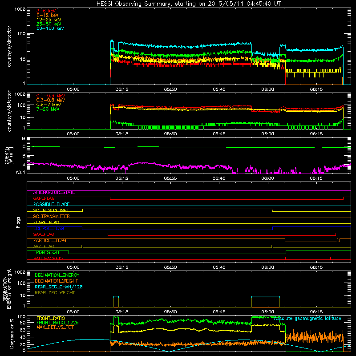Click the C level label on GOES axis
The width and height of the screenshot is (356, 356).
tap(24, 147)
